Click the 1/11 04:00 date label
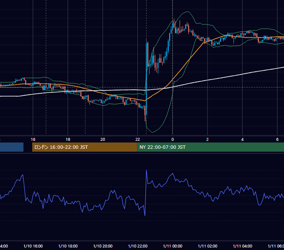This screenshot has height=250, width=284. click(242, 246)
